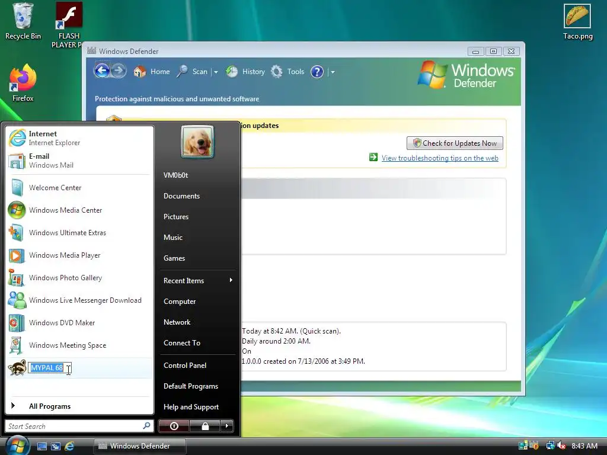The height and width of the screenshot is (455, 607).
Task: Start a scan from Defender toolbar
Action: tap(193, 72)
